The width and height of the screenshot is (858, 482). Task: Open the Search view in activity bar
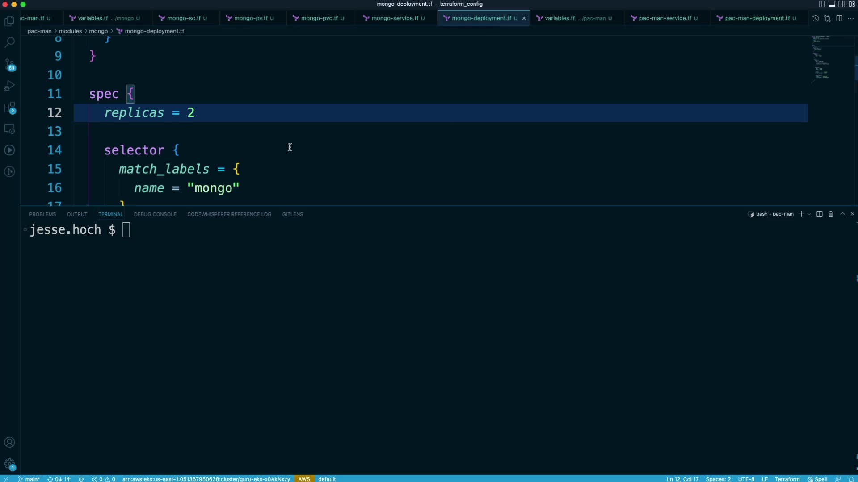click(9, 42)
